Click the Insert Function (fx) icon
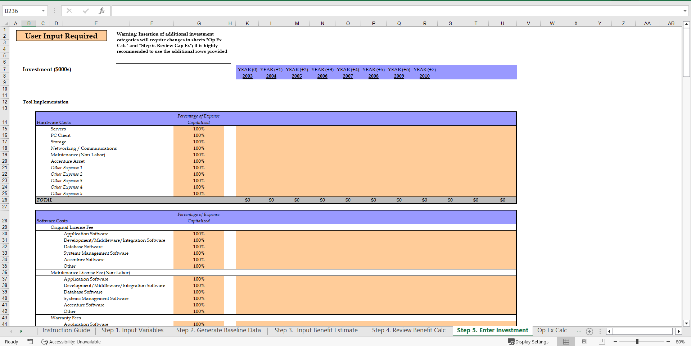 pos(102,10)
